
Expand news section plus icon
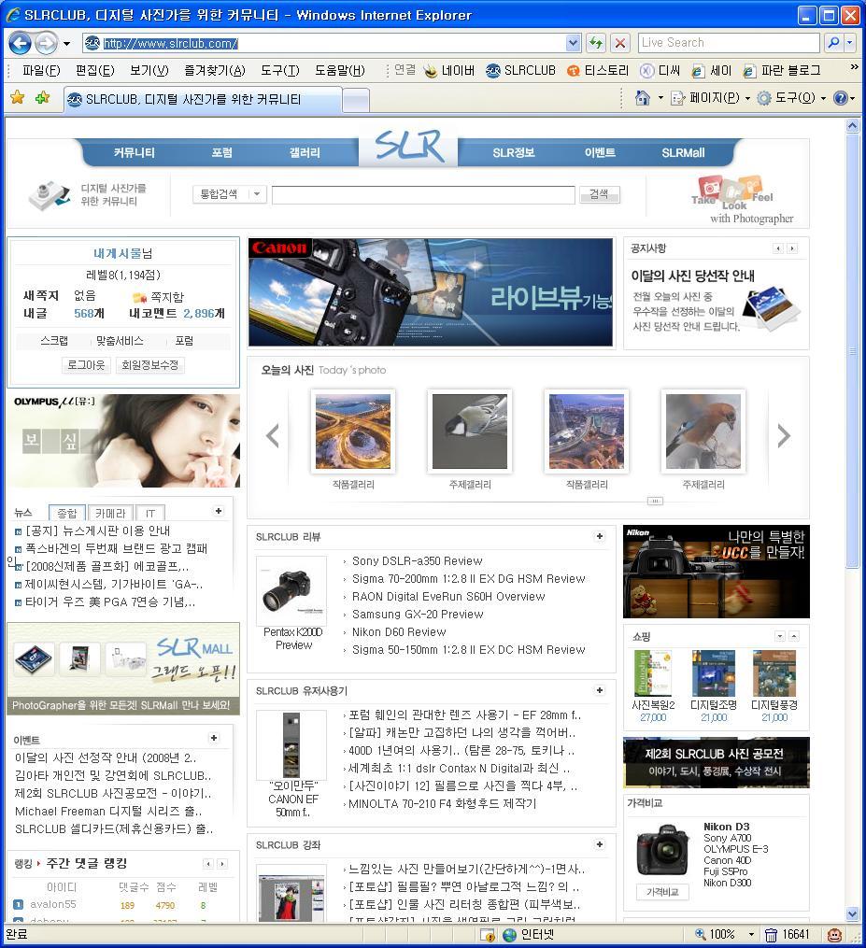[x=219, y=512]
